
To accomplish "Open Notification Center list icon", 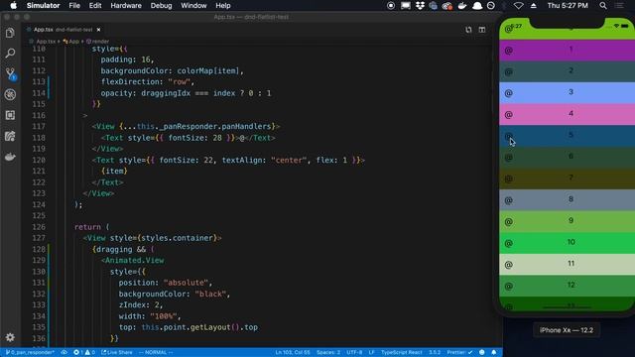I will tap(619, 6).
